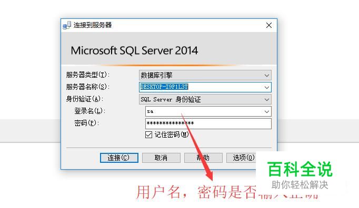Open the authentication (身份验证) dropdown

(205, 99)
